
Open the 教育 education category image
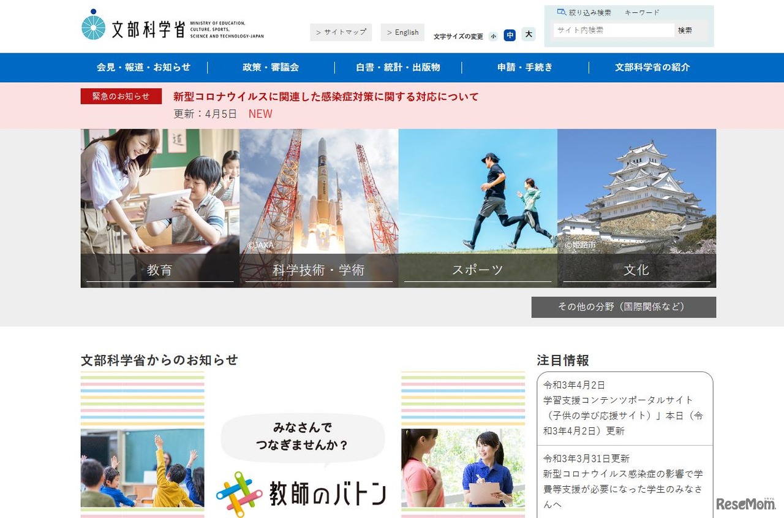coord(160,208)
